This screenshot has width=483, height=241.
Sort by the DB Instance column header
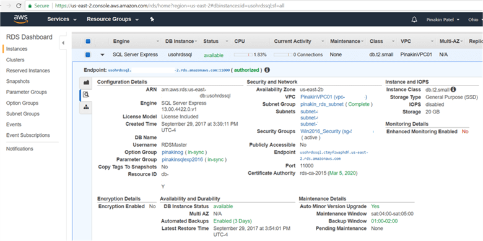[x=181, y=42]
